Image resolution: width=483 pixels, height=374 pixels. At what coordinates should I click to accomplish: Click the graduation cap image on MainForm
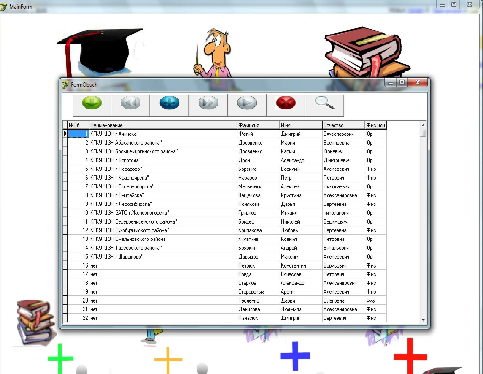[x=99, y=52]
